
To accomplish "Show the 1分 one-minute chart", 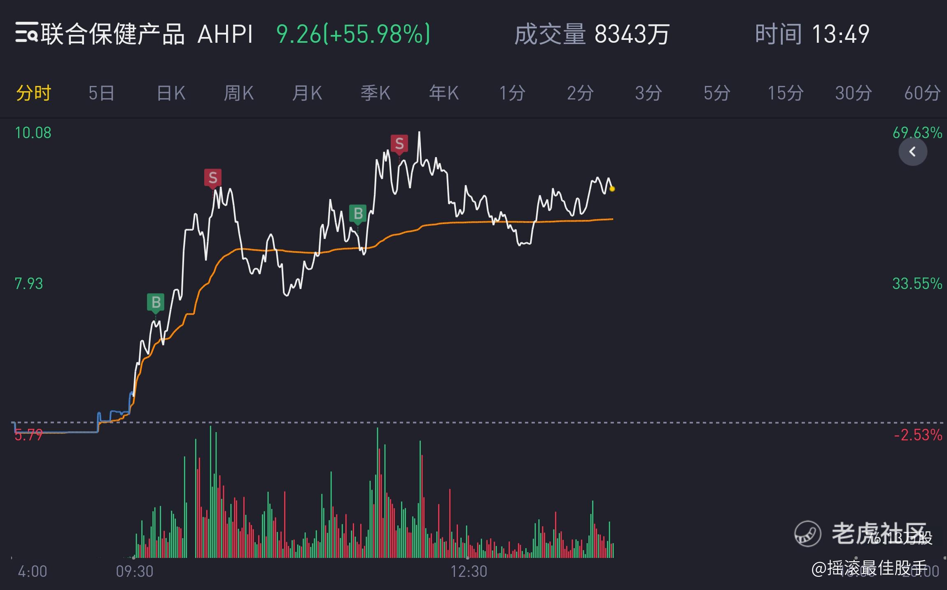I will [512, 93].
